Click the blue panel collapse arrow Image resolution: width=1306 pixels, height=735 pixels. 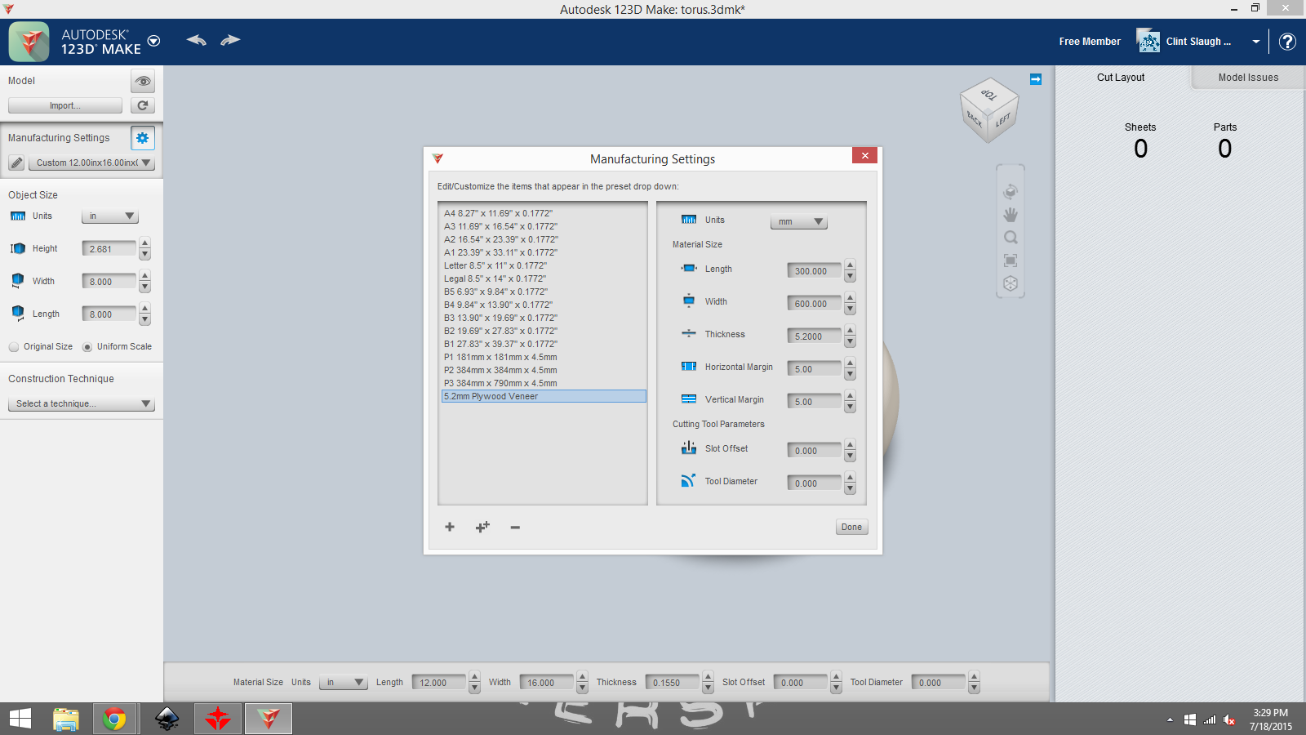1036,79
